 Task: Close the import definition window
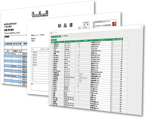pos(141,26)
